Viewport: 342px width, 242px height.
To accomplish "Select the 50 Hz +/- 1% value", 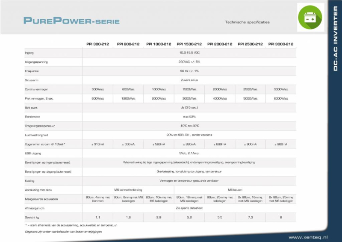I will point(189,71).
